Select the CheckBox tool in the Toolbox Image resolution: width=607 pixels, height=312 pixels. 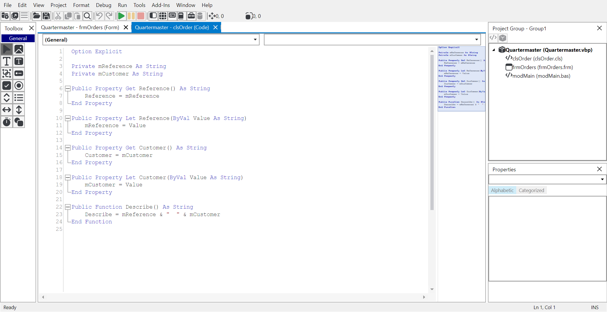[7, 86]
